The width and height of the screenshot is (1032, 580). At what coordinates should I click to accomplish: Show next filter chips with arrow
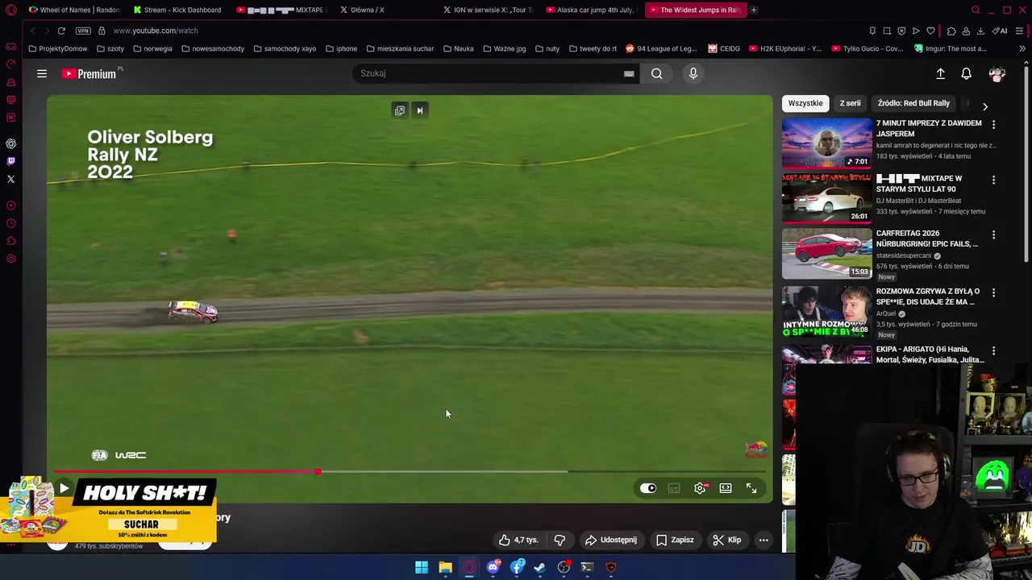pos(984,106)
